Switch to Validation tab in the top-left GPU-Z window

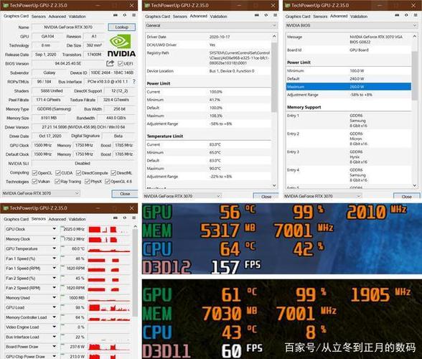tap(77, 17)
